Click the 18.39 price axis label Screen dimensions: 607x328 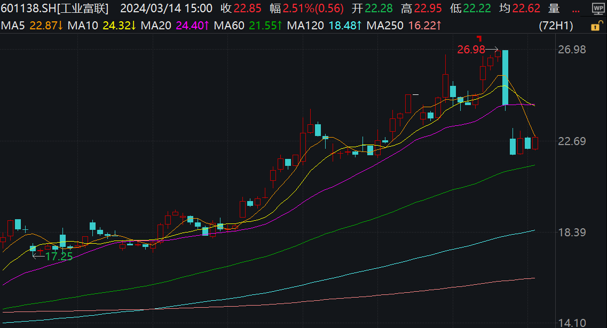pos(571,233)
